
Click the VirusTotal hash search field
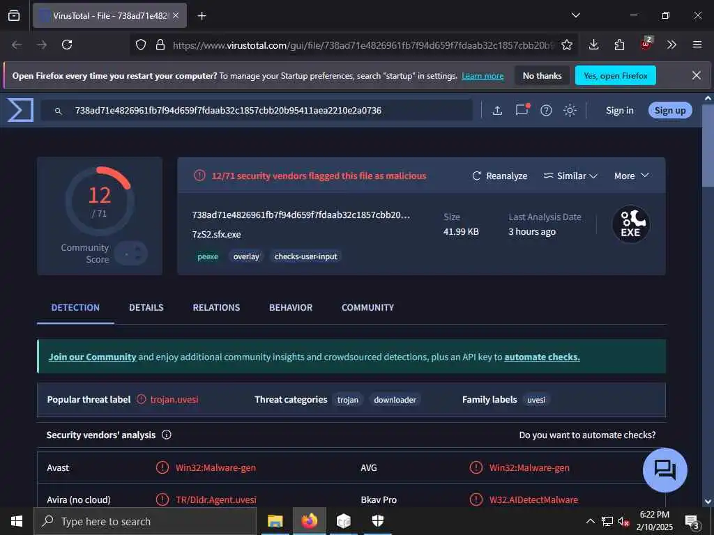tap(257, 111)
